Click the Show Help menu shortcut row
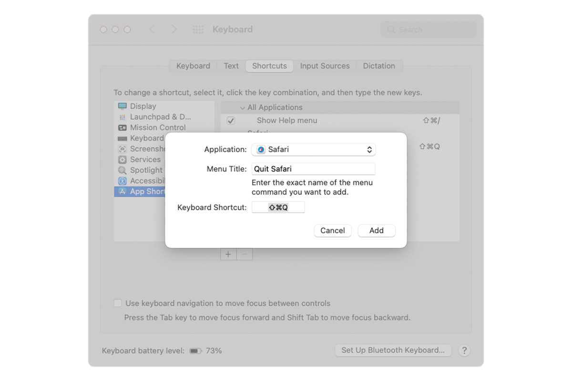Image resolution: width=572 pixels, height=381 pixels. [x=340, y=120]
